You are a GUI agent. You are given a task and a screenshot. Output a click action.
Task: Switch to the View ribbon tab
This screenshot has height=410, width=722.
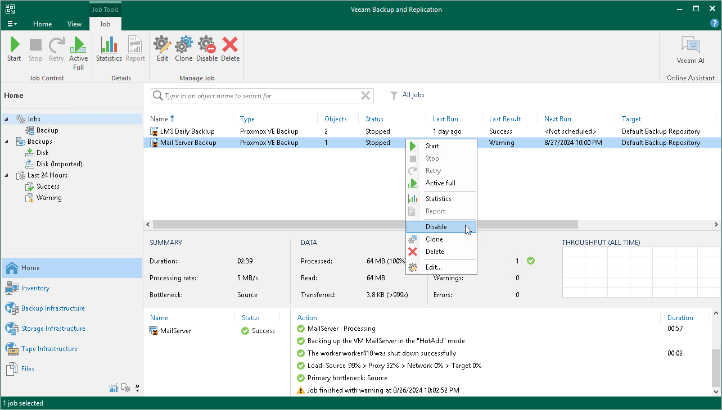coord(74,24)
